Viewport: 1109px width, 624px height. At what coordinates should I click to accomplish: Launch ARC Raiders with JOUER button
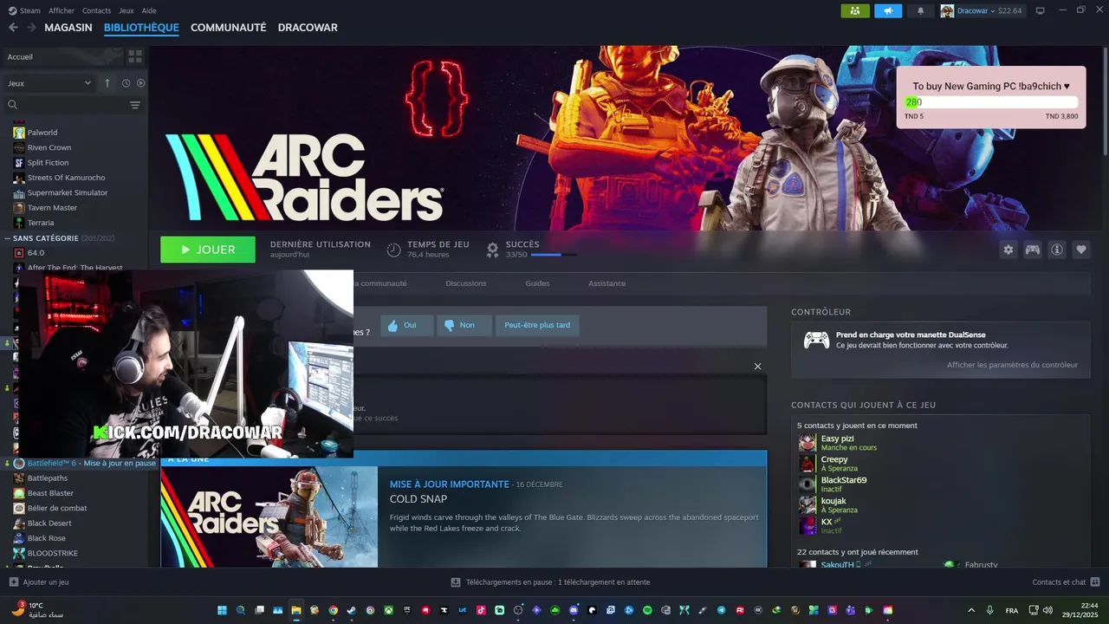(x=208, y=250)
